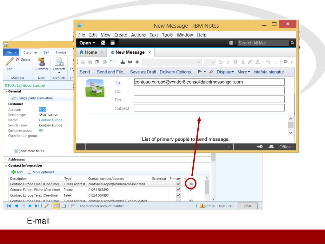Select the Sell ribbon tab

click(x=46, y=52)
